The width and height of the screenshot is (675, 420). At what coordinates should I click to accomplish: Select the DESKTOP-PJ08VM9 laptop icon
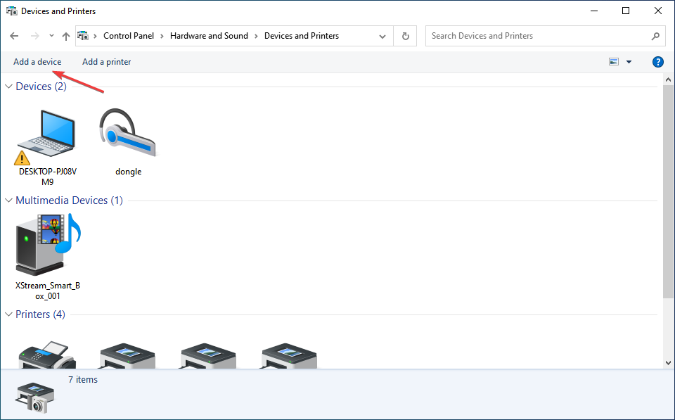coord(46,136)
